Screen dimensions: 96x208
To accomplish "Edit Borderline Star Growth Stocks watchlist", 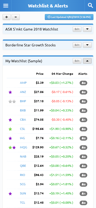I will (77, 45).
